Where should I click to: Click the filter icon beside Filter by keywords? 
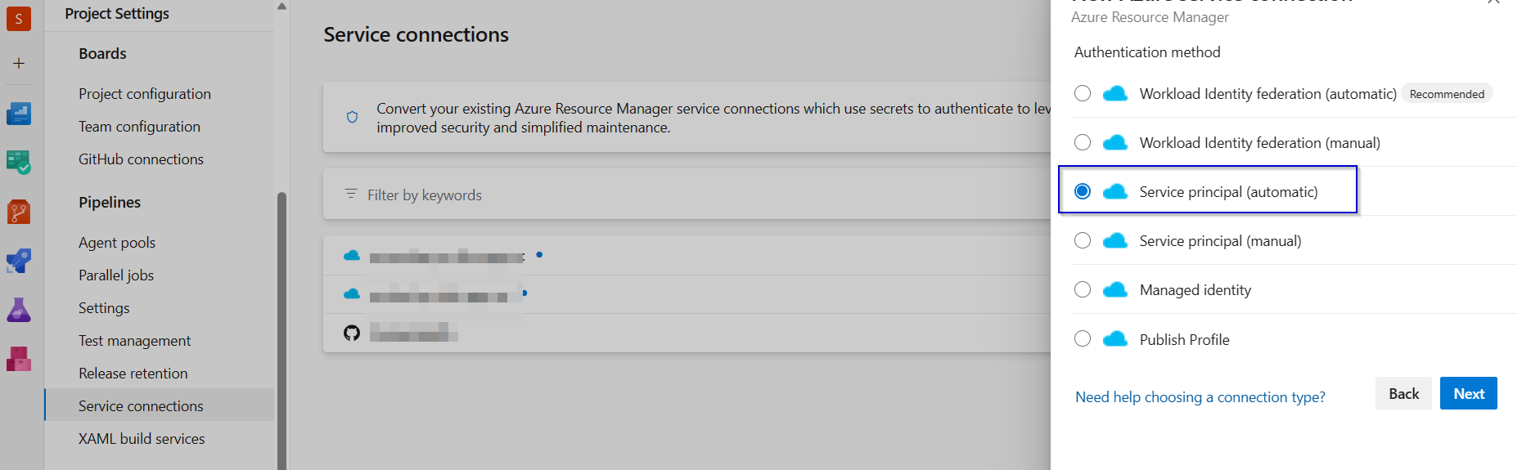click(351, 194)
